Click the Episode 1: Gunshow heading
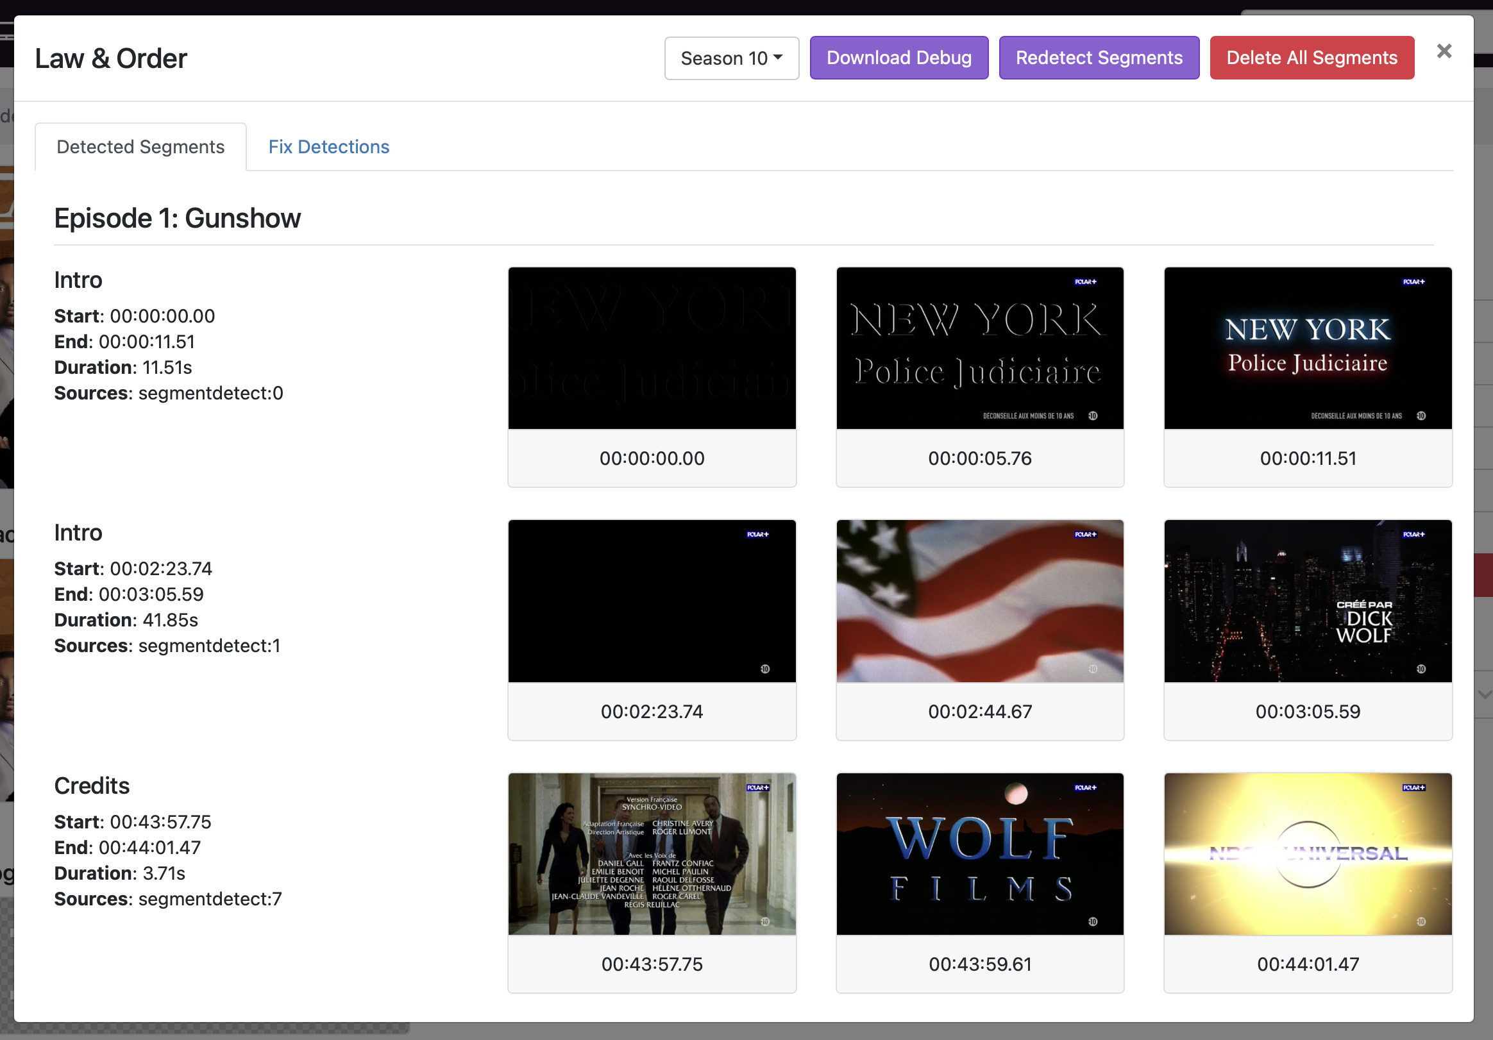1493x1040 pixels. pos(177,218)
